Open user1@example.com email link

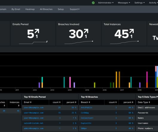click(34, 113)
